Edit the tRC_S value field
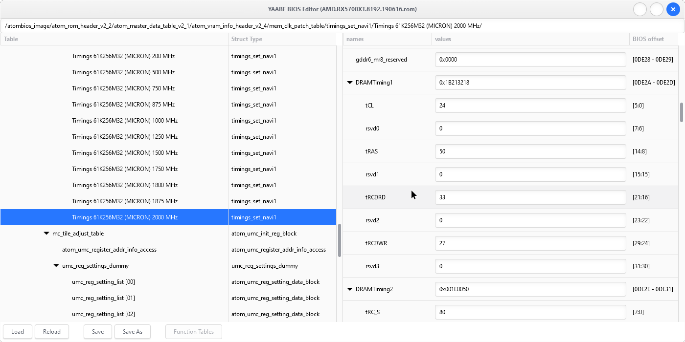Image resolution: width=685 pixels, height=342 pixels. (x=530, y=312)
